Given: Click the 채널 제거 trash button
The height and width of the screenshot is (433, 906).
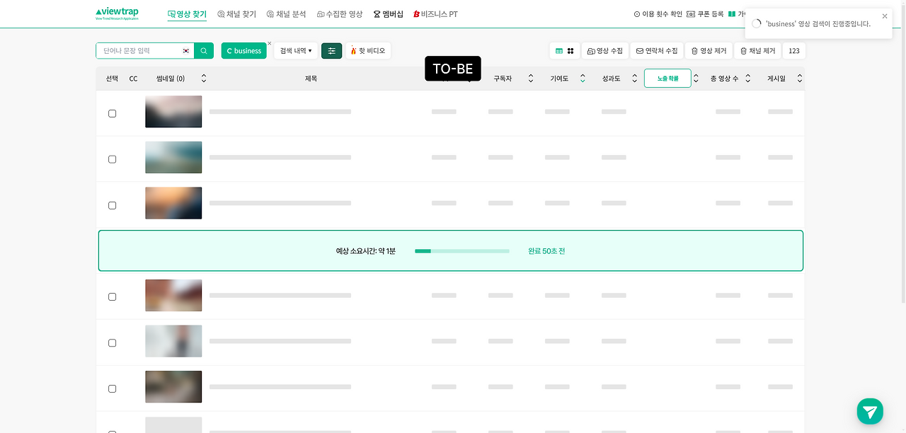Looking at the screenshot, I should 757,51.
